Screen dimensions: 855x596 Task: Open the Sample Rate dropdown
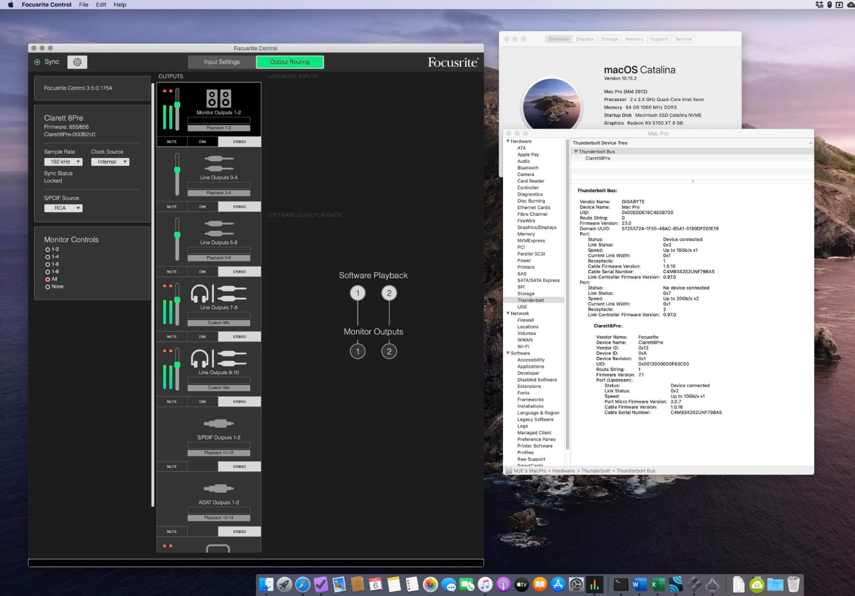click(63, 162)
